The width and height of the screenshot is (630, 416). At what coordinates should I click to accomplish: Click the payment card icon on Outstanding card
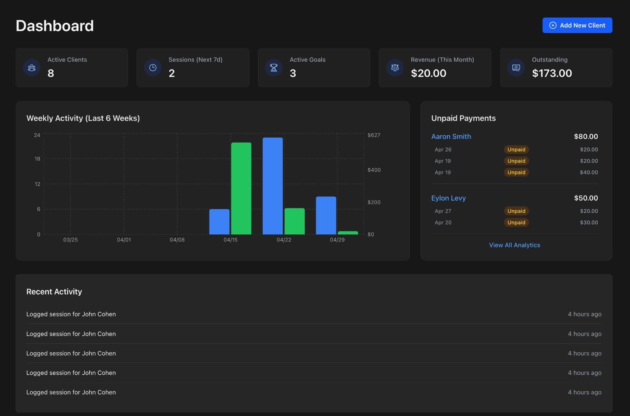(x=516, y=67)
